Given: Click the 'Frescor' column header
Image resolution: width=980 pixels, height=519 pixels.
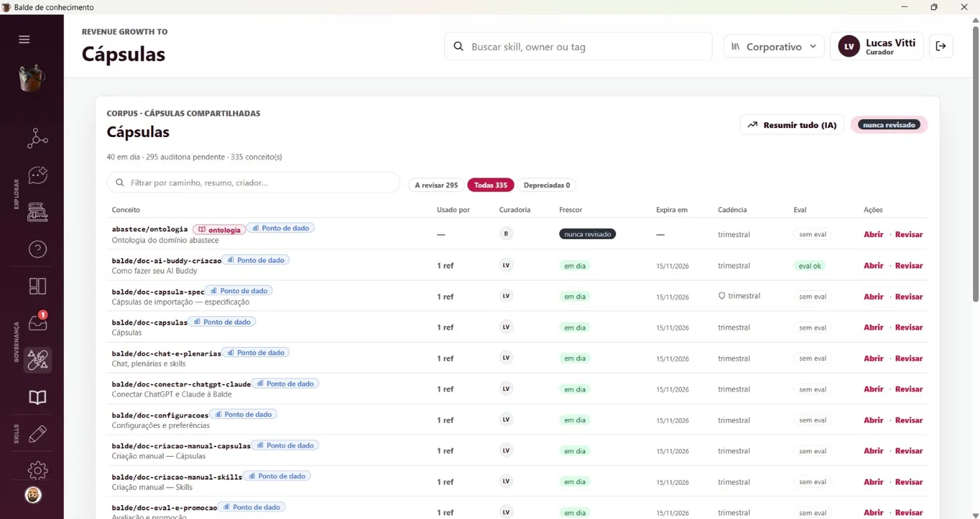Looking at the screenshot, I should point(570,210).
